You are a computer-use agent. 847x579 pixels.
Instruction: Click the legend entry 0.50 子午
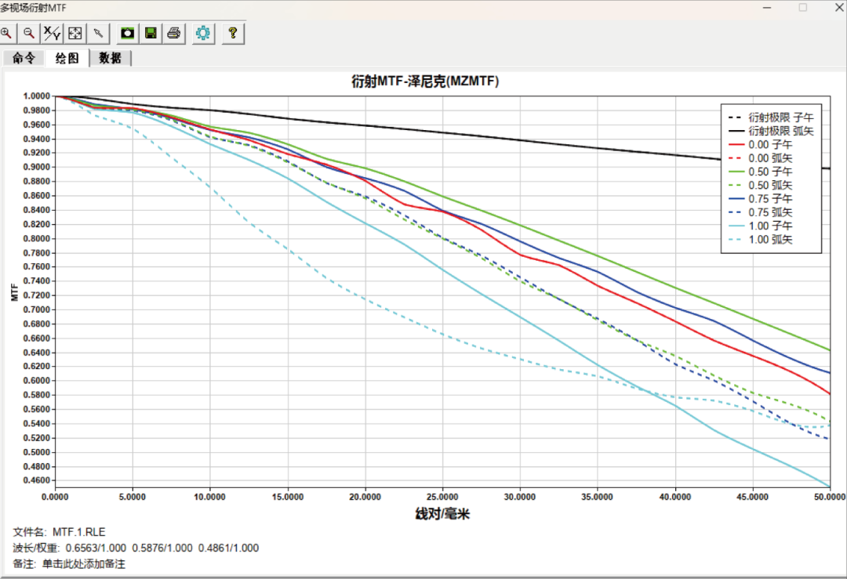pyautogui.click(x=760, y=171)
